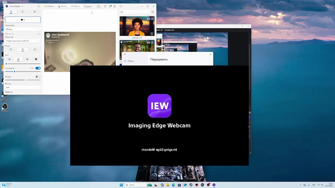Open Camo Studio taskbar icon

[x=214, y=185]
